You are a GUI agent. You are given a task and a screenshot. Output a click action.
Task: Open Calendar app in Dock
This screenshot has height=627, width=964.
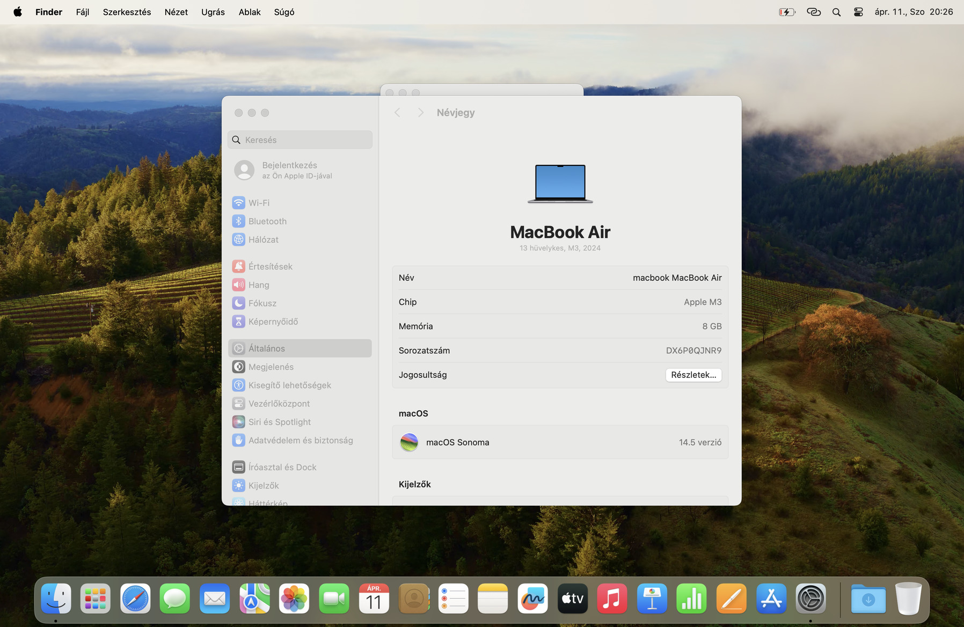pyautogui.click(x=374, y=599)
